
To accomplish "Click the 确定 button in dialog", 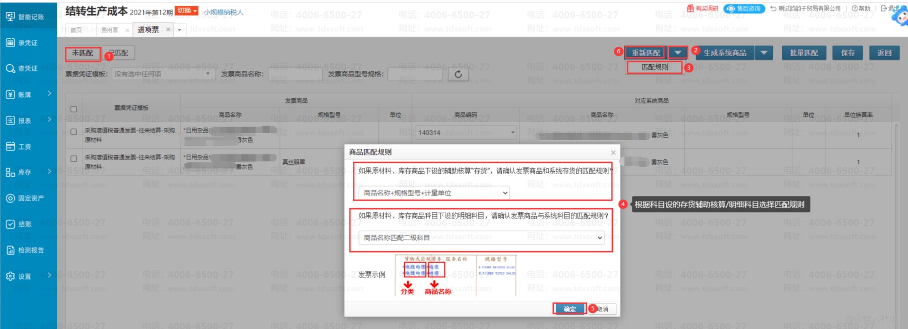I will tap(569, 309).
